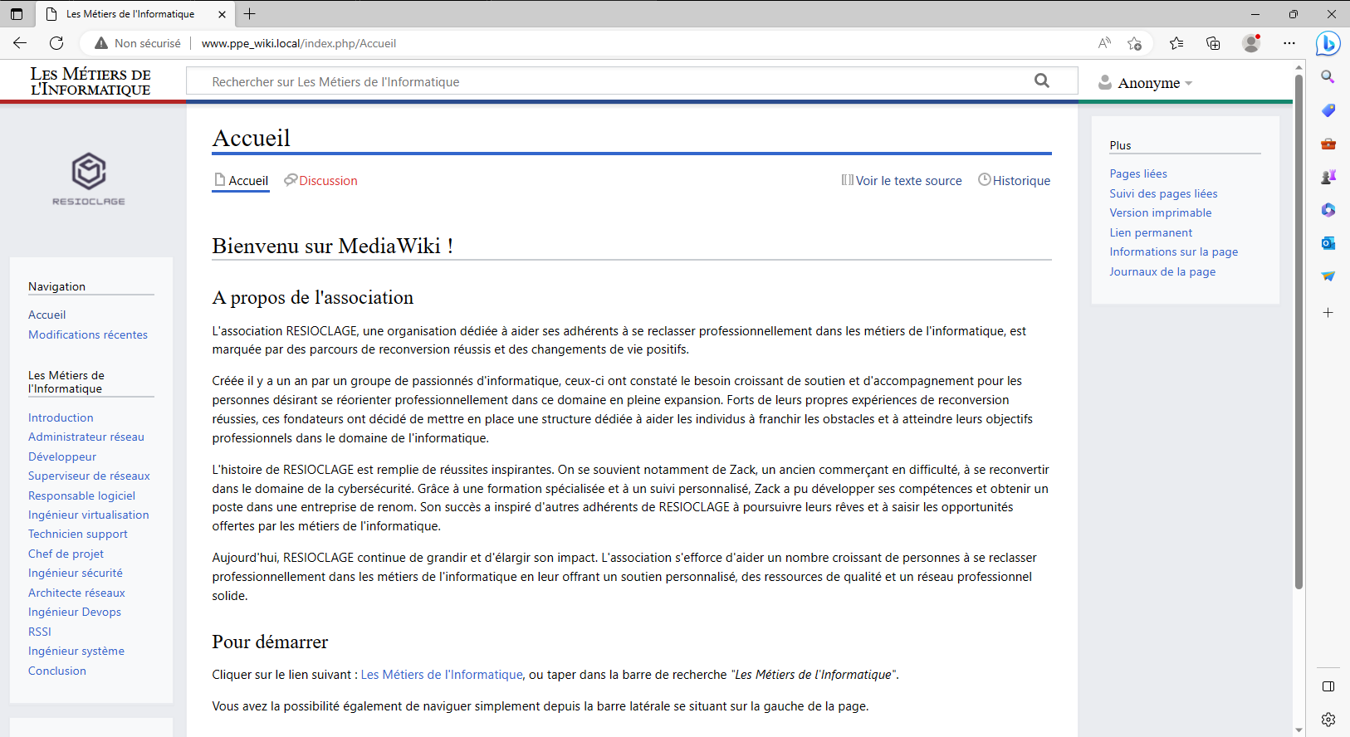Click the RESIOCLAGE logo in sidebar
This screenshot has height=737, width=1350.
pyautogui.click(x=89, y=178)
